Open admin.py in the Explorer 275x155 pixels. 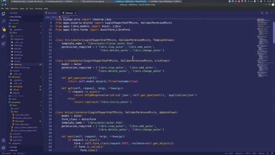[18, 46]
